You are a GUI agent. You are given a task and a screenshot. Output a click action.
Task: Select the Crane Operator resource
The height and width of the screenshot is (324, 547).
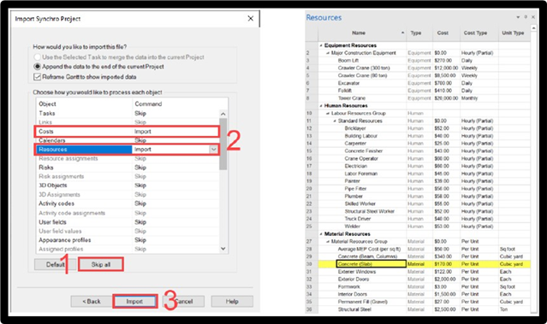click(361, 158)
